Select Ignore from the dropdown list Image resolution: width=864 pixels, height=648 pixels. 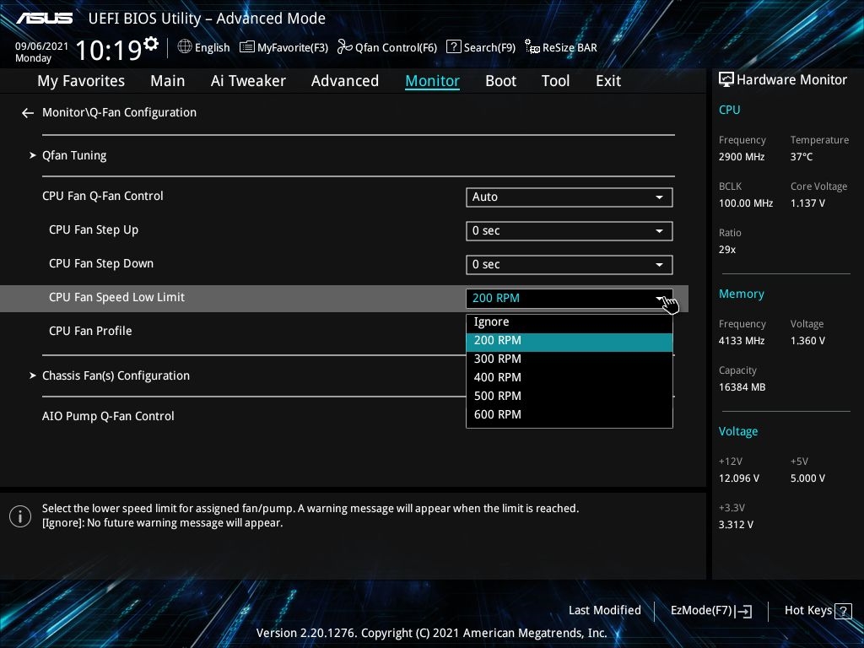(570, 321)
